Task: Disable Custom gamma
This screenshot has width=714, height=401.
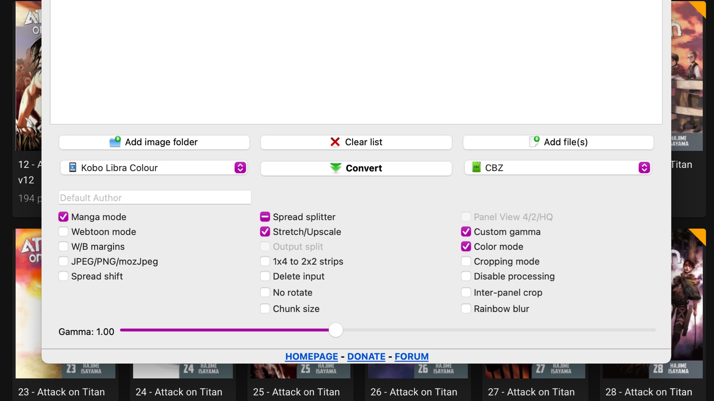Action: point(466,231)
